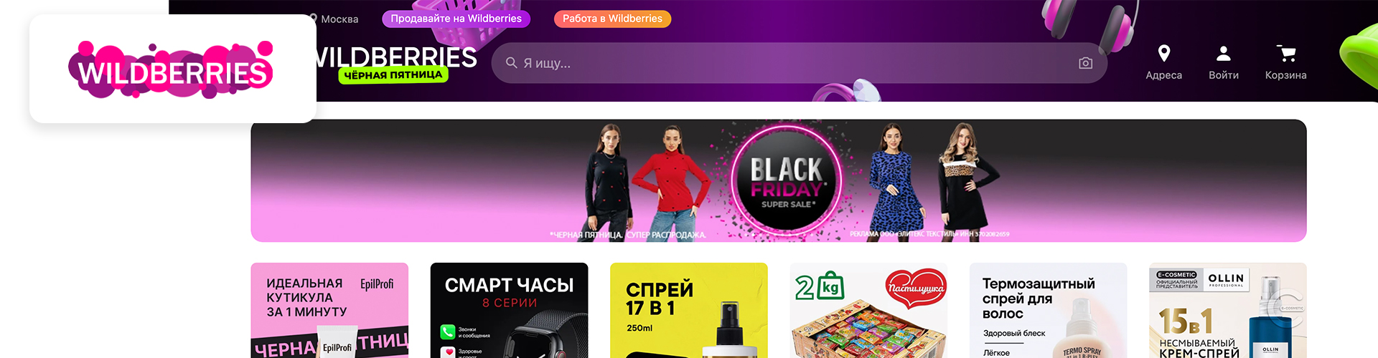Open Пастилушка 2 kg product card
This screenshot has width=1378, height=358.
coord(868,310)
